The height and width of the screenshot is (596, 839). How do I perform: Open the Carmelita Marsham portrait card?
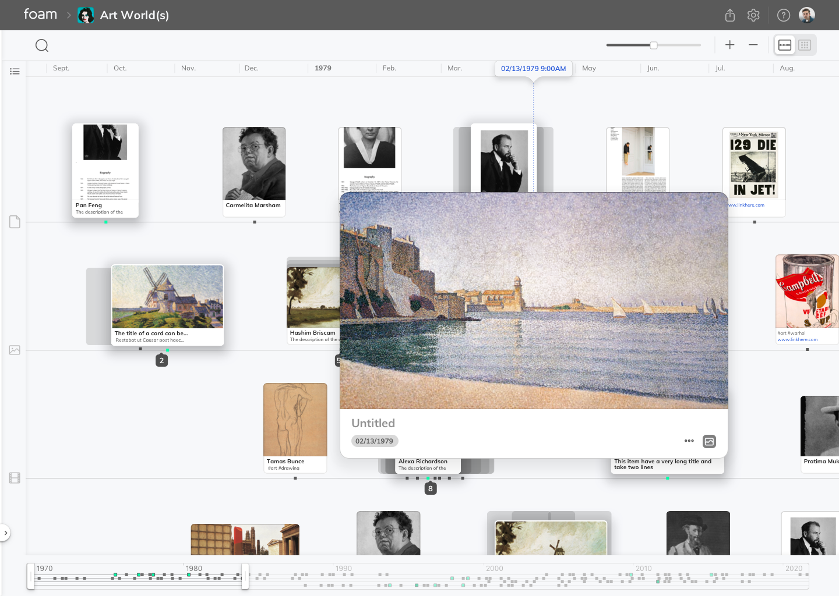tap(254, 172)
